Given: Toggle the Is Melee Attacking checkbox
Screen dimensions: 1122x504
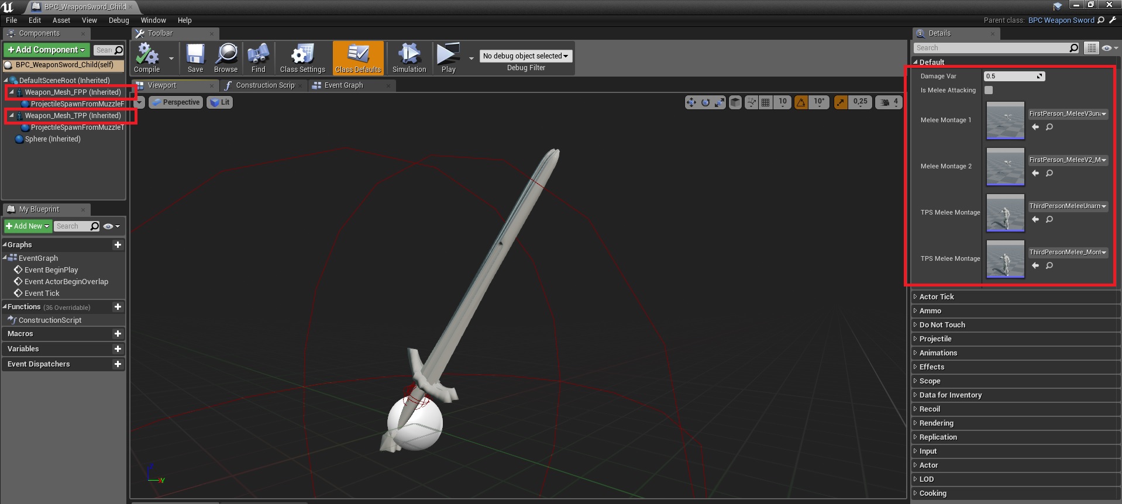Looking at the screenshot, I should 989,90.
